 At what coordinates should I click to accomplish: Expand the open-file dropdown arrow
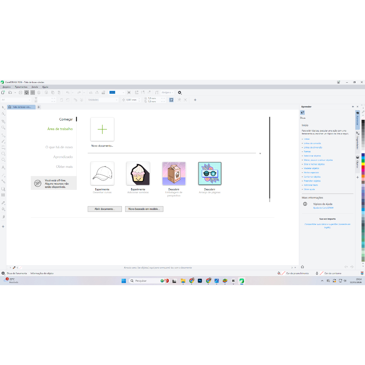click(15, 92)
